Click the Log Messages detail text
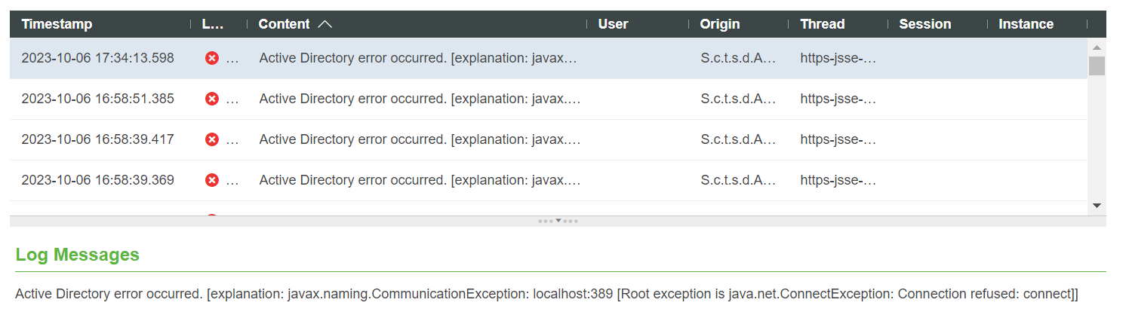This screenshot has width=1129, height=327. coord(546,294)
